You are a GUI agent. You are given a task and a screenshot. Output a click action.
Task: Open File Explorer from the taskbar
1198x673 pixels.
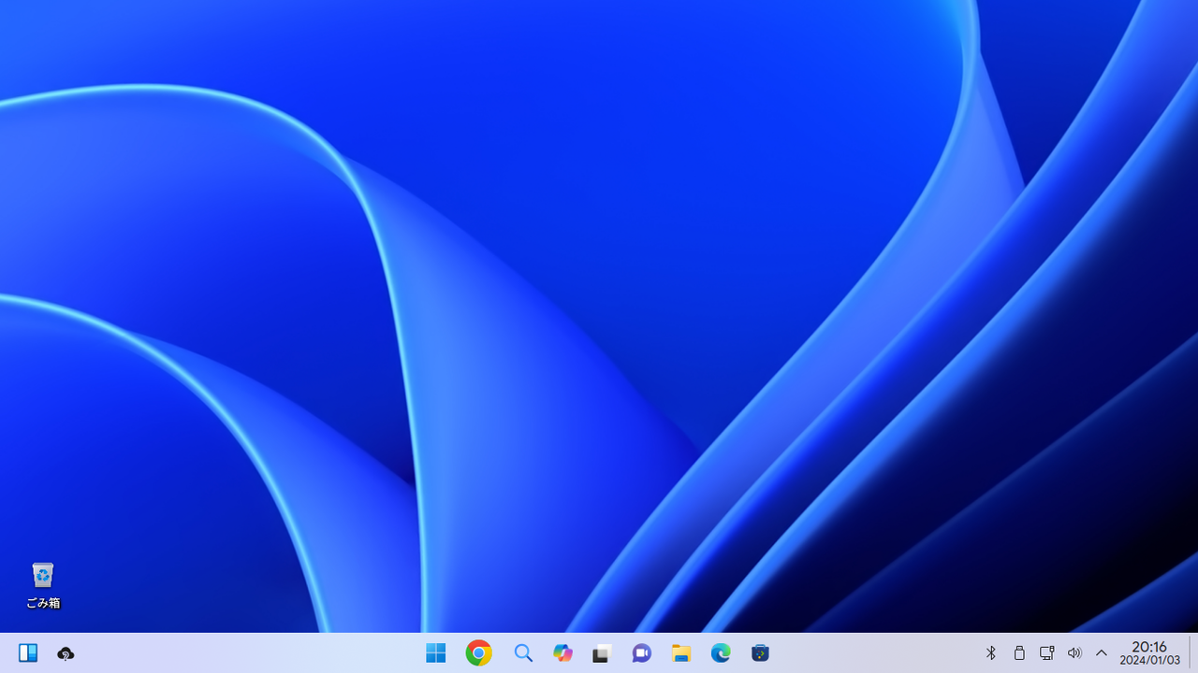[x=681, y=653]
